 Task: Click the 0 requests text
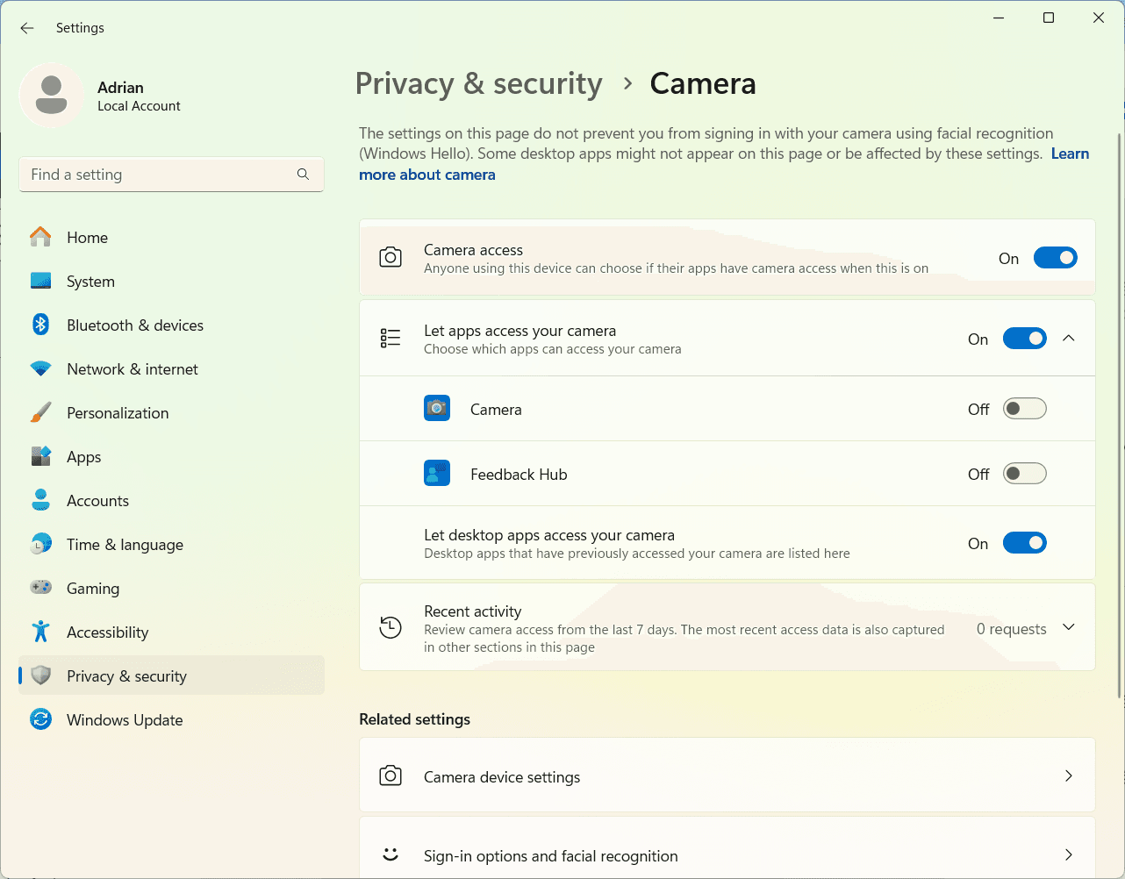pos(1011,629)
